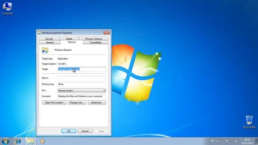The height and width of the screenshot is (145, 258).
Task: Launch Windows Media Player from taskbar
Action: tap(42, 141)
